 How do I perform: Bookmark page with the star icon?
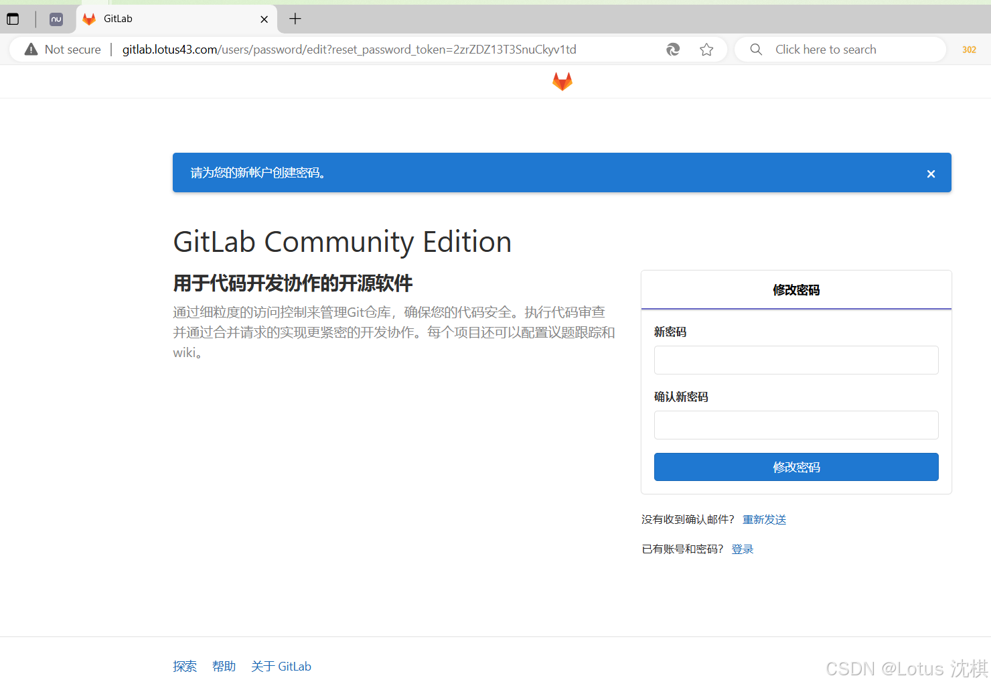click(x=706, y=50)
